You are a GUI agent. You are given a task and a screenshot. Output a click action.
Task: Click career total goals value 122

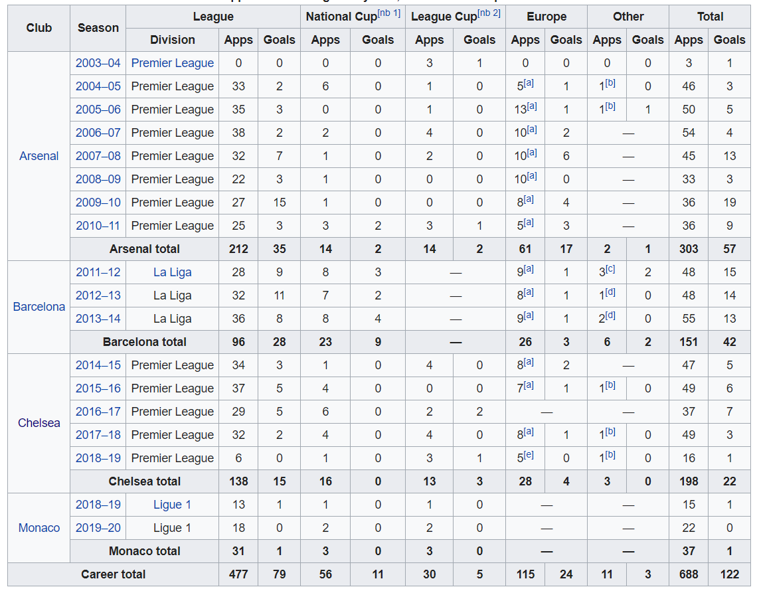pos(730,574)
